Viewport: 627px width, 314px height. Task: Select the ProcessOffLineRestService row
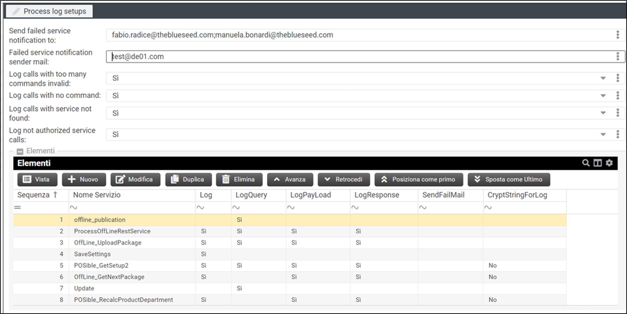click(112, 231)
